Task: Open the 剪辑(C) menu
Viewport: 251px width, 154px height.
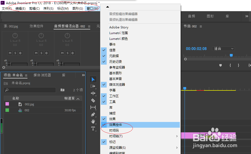Action: click(x=34, y=8)
